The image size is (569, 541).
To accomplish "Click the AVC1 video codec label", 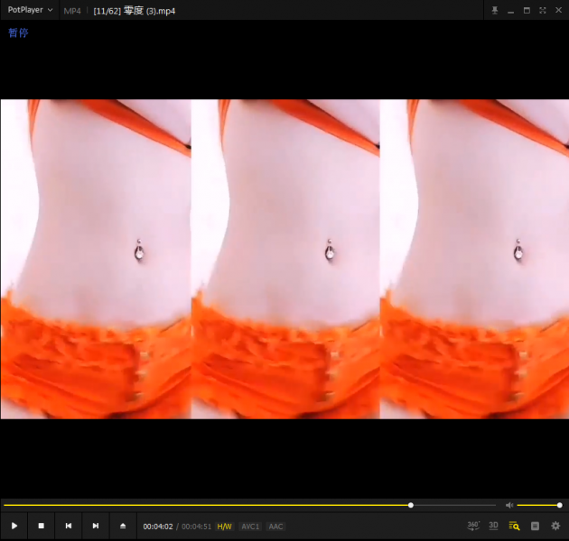I will point(250,527).
